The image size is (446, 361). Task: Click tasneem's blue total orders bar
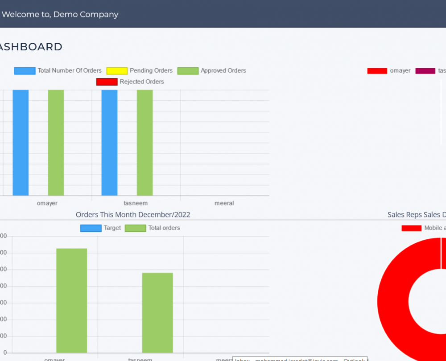(109, 143)
